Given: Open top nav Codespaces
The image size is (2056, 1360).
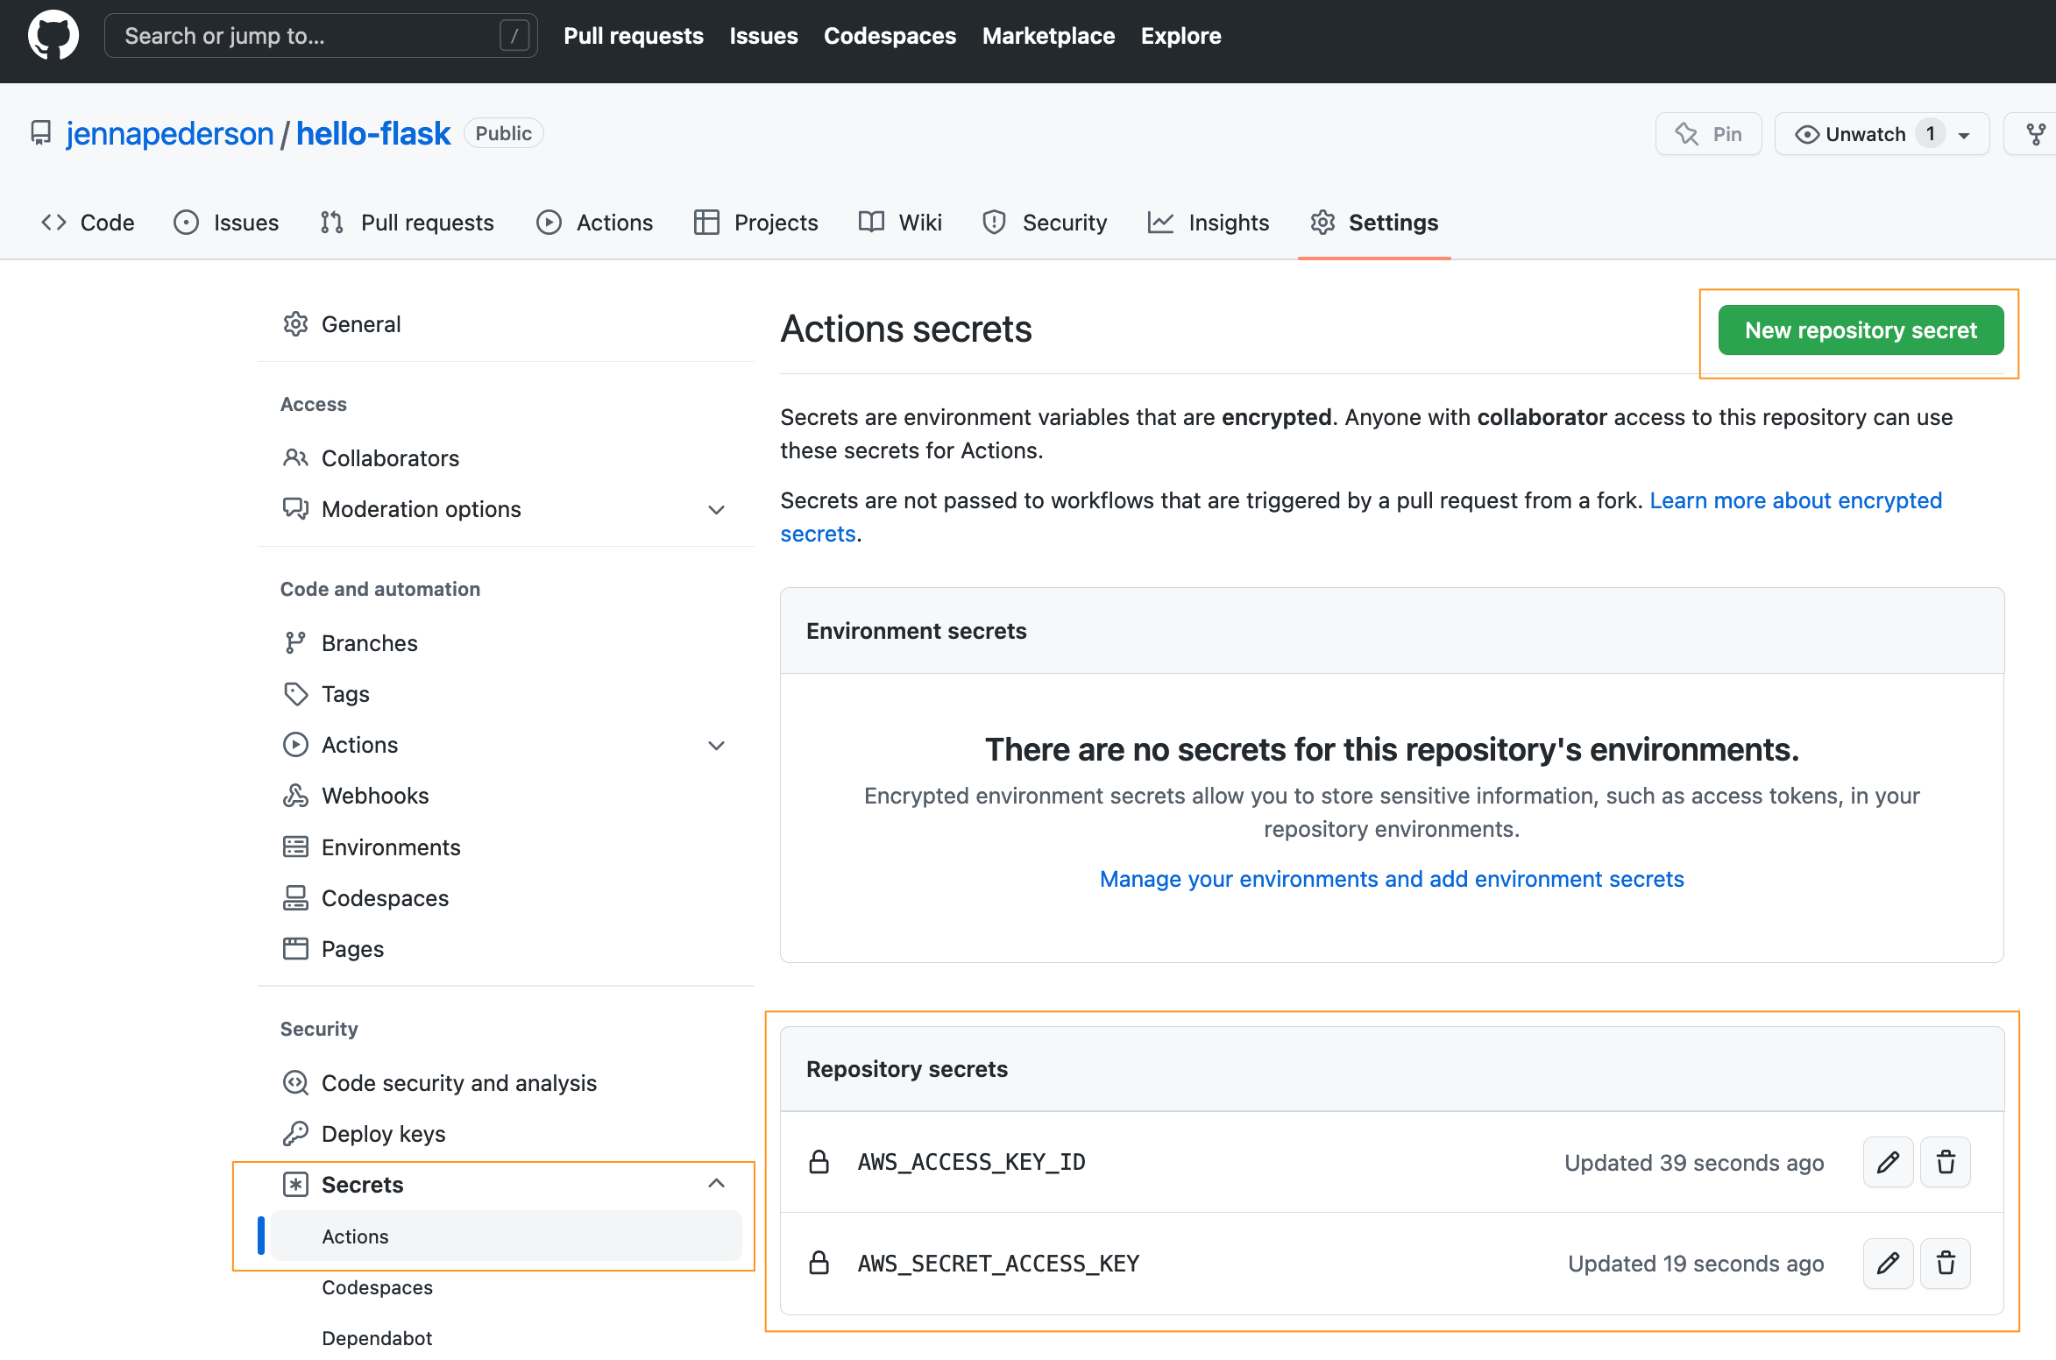Looking at the screenshot, I should [x=890, y=36].
